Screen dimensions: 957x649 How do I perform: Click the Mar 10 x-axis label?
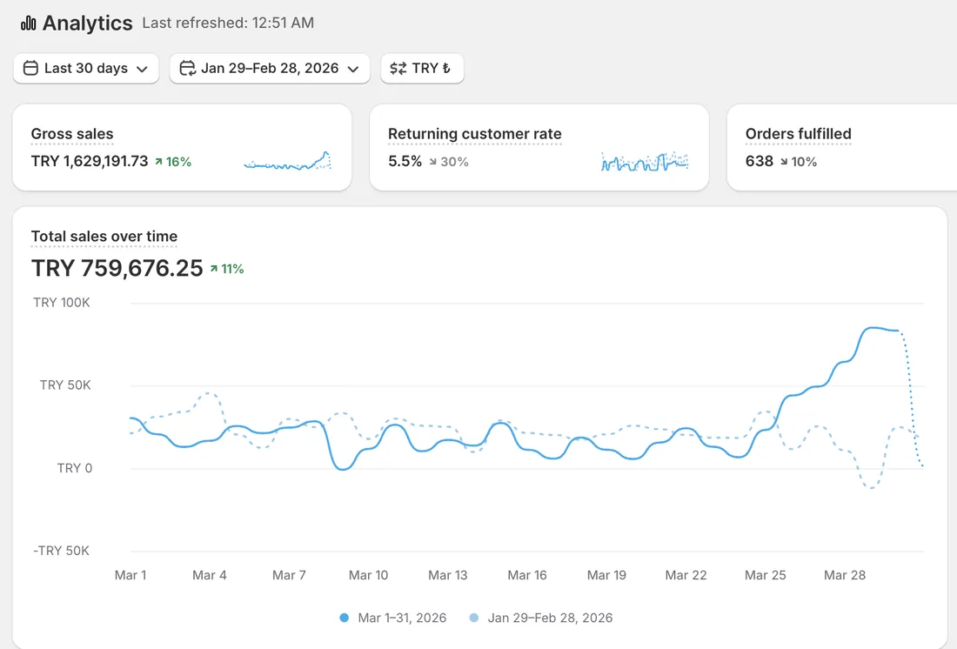click(x=368, y=575)
